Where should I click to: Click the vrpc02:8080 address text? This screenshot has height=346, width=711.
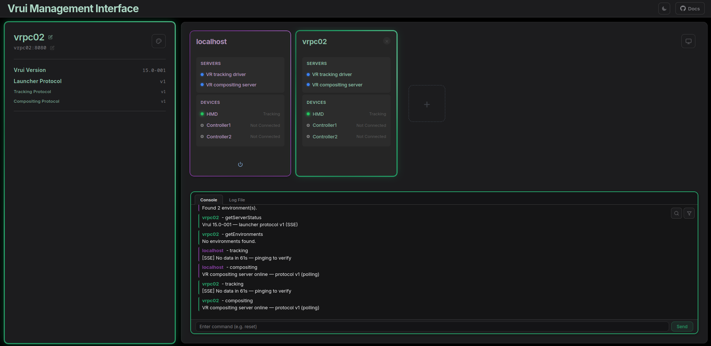click(30, 48)
